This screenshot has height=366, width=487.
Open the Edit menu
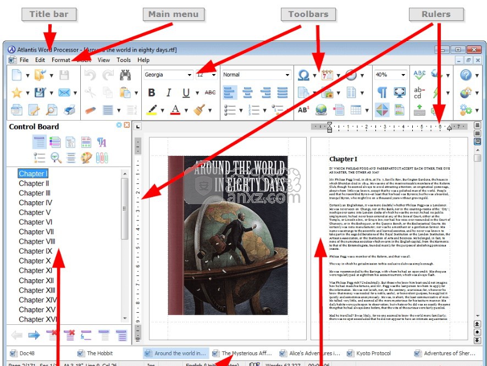click(40, 60)
